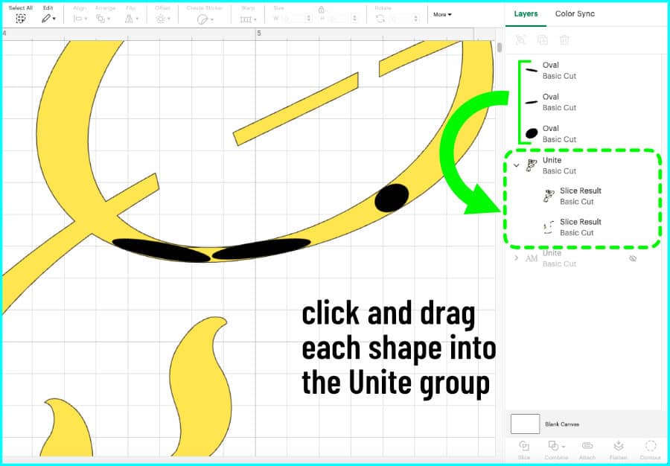Click the round black oval layer thumbnail
Image resolution: width=670 pixels, height=466 pixels.
point(532,133)
